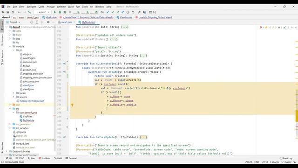Build project with the hammer icon
The height and width of the screenshot is (168, 298).
[x=29, y=12]
